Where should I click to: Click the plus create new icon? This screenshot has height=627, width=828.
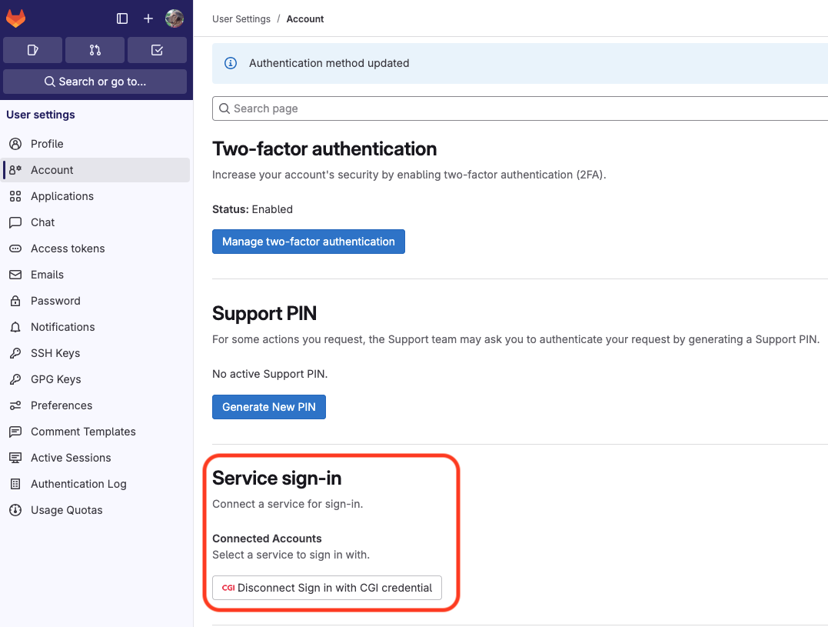(x=148, y=18)
